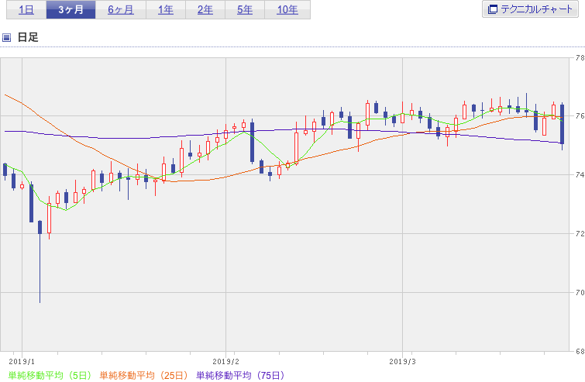Screen dimensions: 585x382
Task: Click the 2019/1 date axis label
Action: tap(22, 362)
